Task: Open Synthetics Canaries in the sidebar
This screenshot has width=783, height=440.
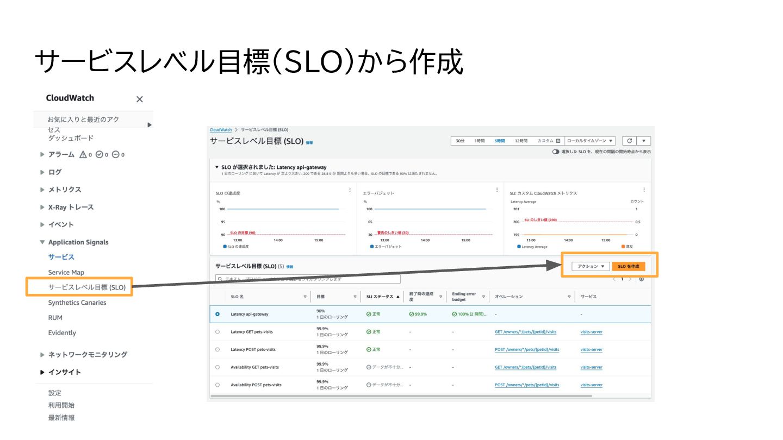Action: click(77, 303)
